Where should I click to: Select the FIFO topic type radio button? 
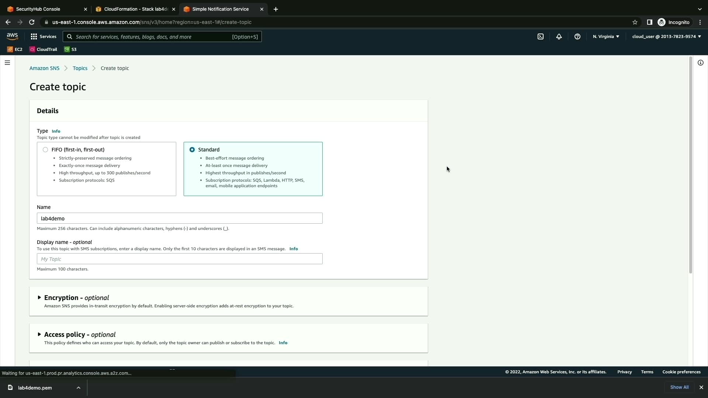[x=45, y=150]
